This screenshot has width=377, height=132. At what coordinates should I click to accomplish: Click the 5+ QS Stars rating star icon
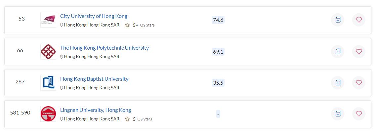point(127,25)
